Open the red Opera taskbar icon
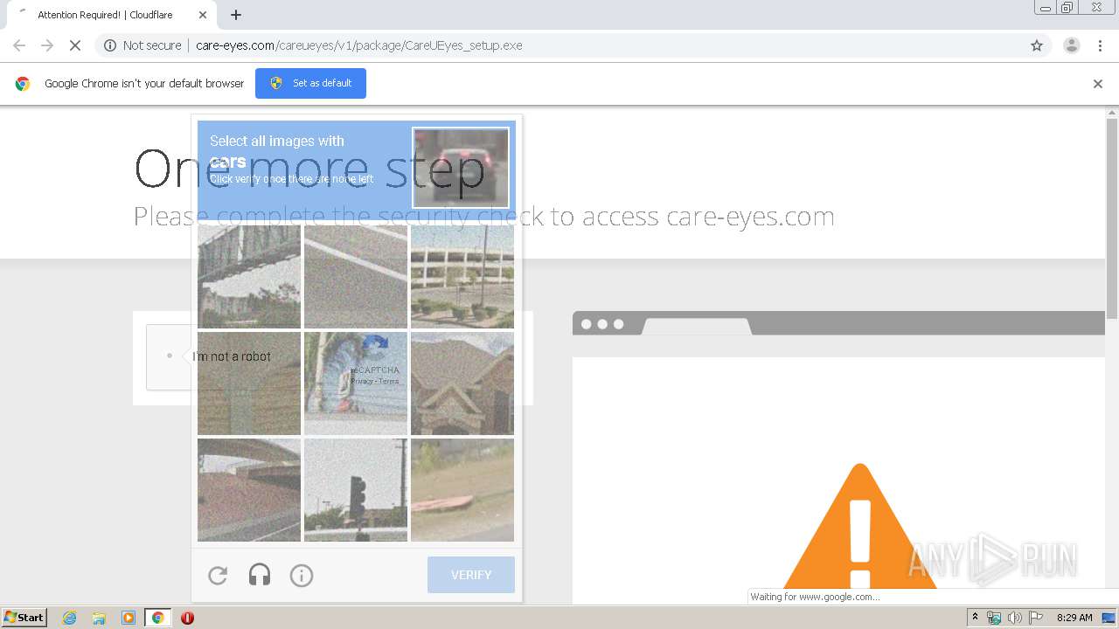Screen dimensions: 1119x629 187,618
